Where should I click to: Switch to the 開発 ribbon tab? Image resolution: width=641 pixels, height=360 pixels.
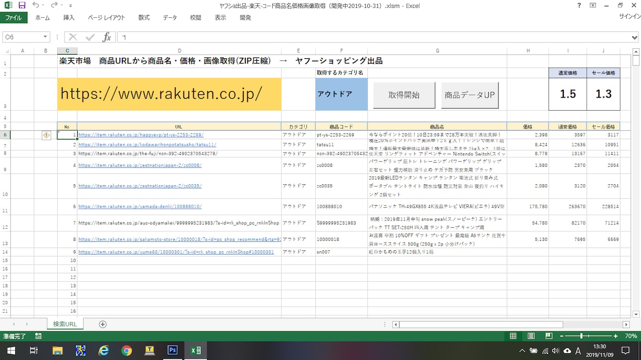[x=245, y=17]
